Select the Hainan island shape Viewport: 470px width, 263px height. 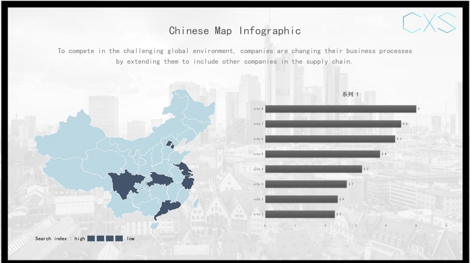[x=155, y=226]
